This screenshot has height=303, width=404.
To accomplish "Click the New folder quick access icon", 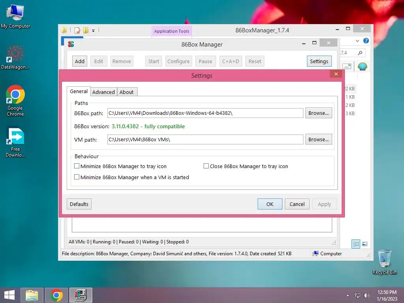I will 86,30.
